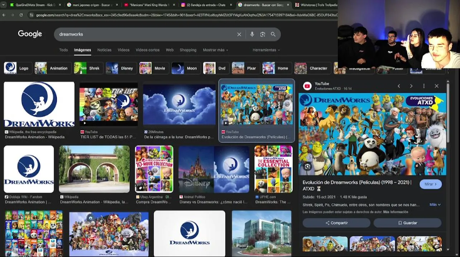Start voice search with the microphone icon

[252, 34]
